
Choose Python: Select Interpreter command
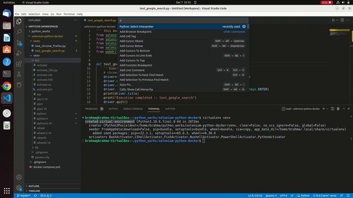coord(184,26)
